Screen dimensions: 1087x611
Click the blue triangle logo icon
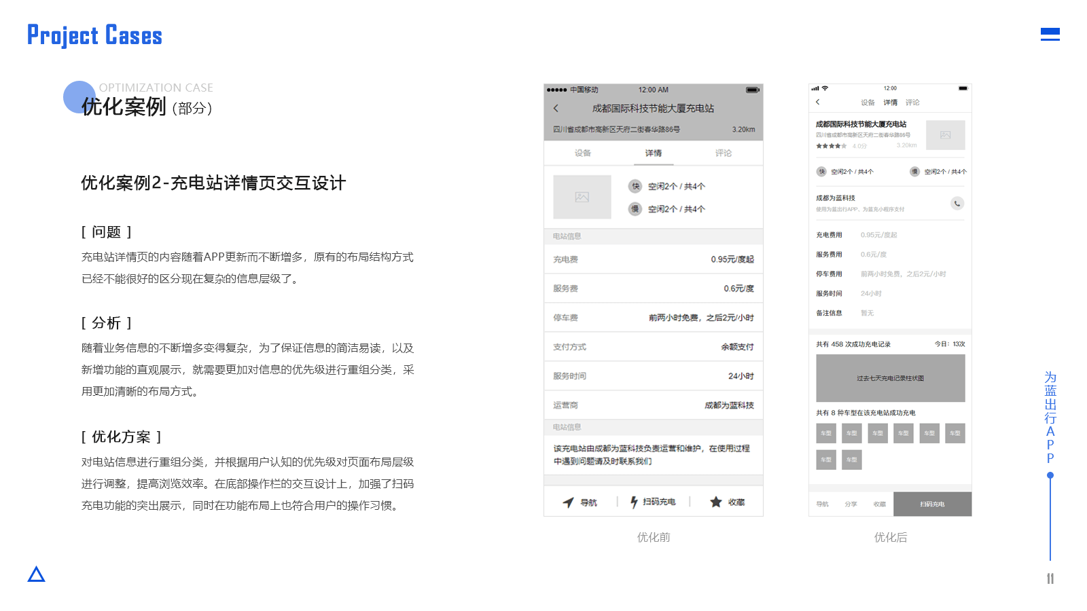tap(36, 574)
